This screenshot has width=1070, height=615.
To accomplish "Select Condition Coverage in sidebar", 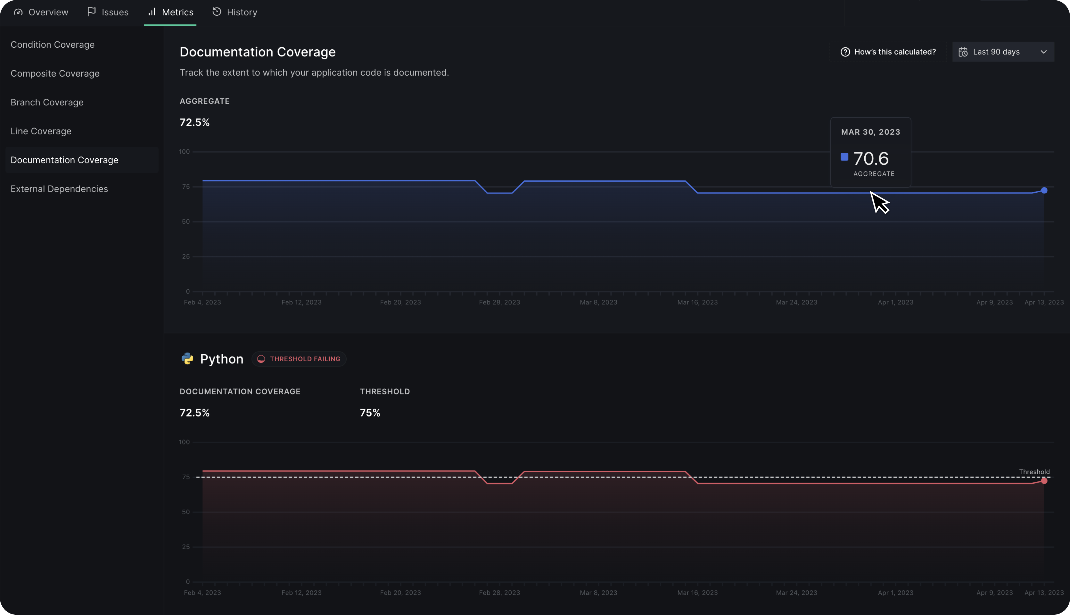I will tap(52, 45).
